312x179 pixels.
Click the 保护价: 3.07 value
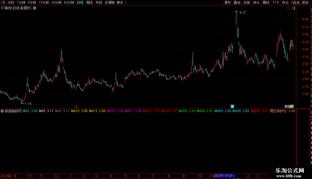(260, 111)
